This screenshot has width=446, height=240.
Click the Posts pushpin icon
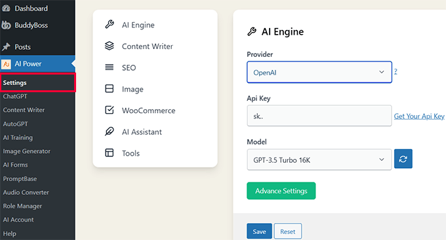click(x=6, y=47)
